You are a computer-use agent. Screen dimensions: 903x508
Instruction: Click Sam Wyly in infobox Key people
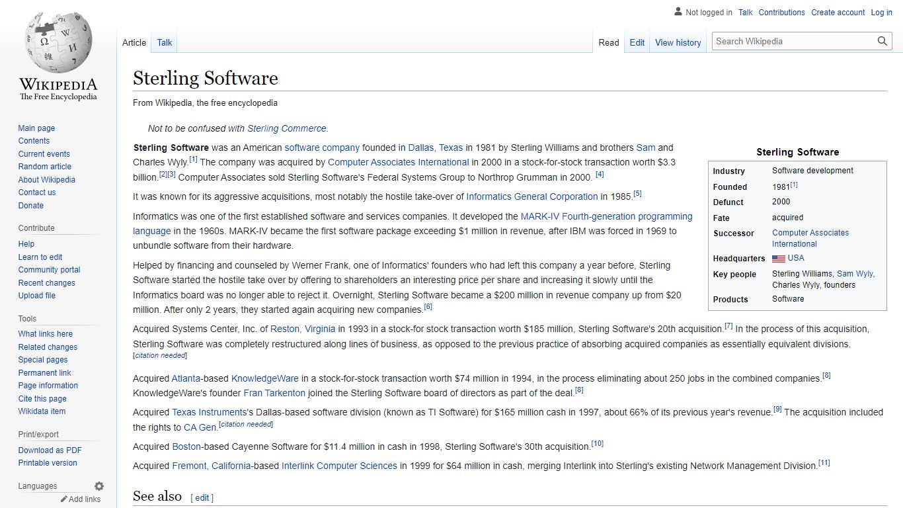click(855, 274)
